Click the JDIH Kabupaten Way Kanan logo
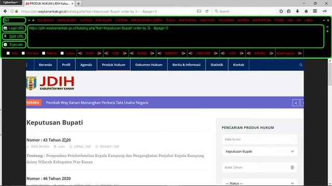Image resolution: width=332 pixels, height=186 pixels. point(50,83)
